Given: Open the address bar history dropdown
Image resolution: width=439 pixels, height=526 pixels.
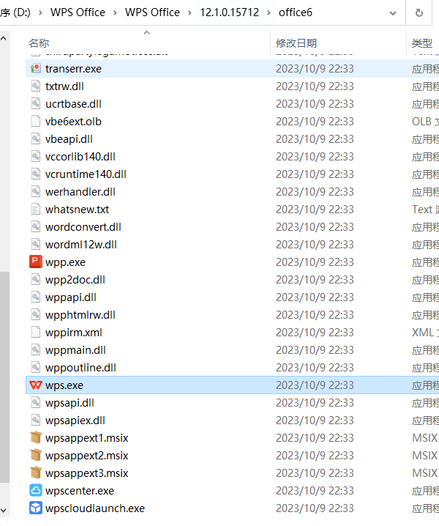Looking at the screenshot, I should pos(393,13).
